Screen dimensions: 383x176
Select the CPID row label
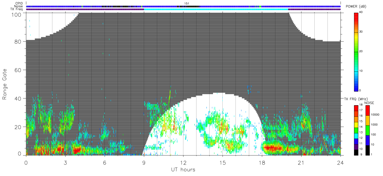click(x=19, y=3)
